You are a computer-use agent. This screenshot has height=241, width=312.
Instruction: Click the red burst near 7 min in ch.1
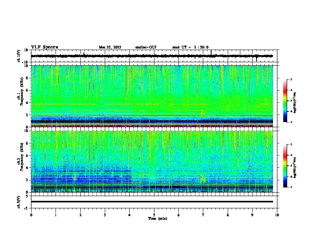[202, 112]
